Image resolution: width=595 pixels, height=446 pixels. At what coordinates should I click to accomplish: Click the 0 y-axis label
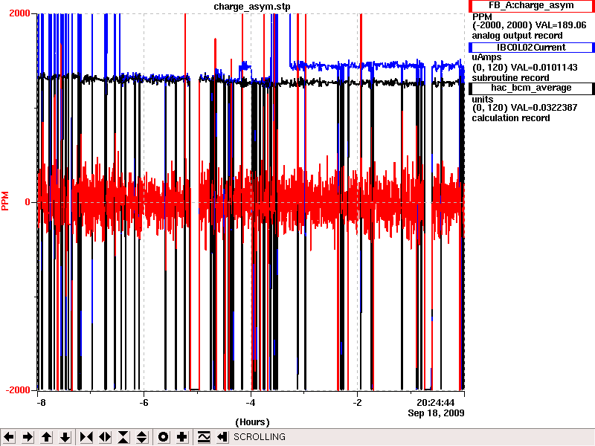pyautogui.click(x=28, y=202)
